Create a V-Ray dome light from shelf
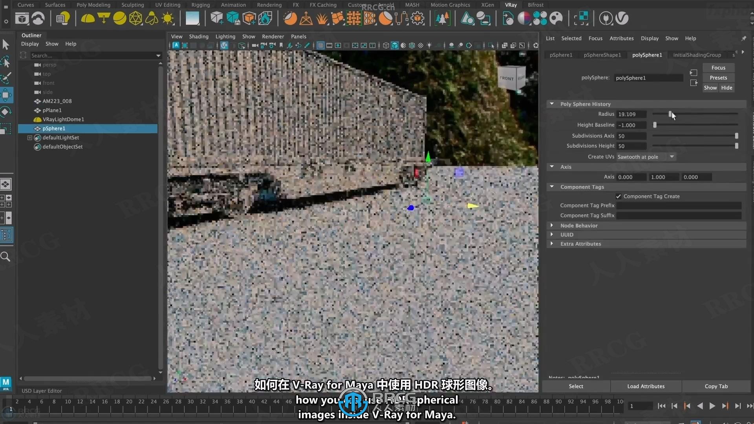The height and width of the screenshot is (424, 754). pos(88,18)
